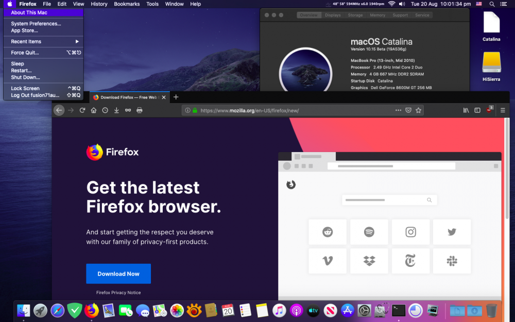Go back using Firefox back arrow
515x322 pixels.
pyautogui.click(x=59, y=110)
